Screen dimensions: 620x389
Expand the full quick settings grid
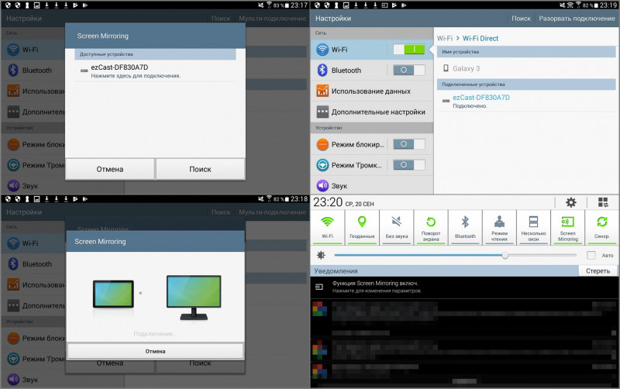coord(602,202)
